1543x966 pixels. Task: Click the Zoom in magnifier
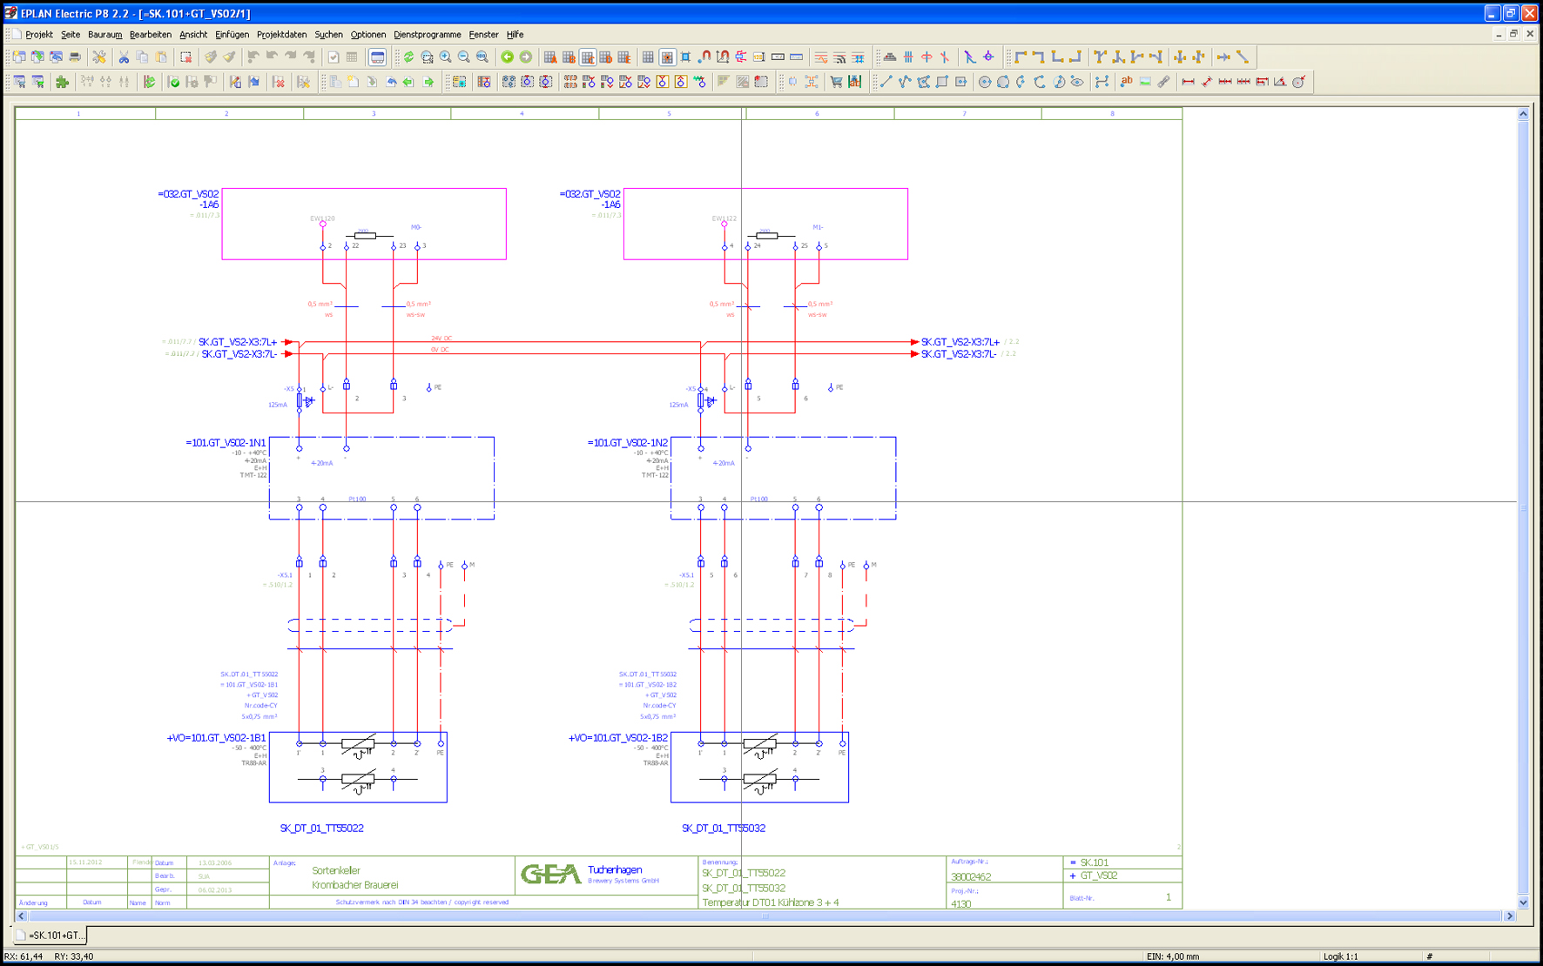click(446, 57)
